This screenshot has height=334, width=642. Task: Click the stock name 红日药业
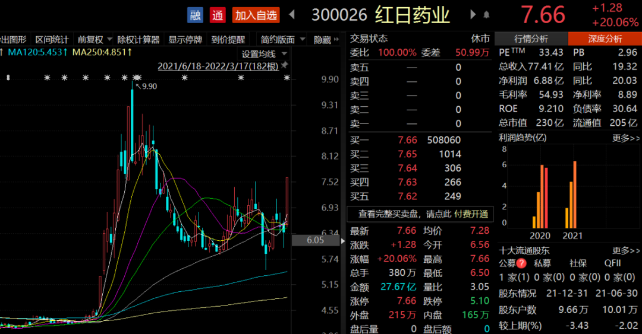tap(413, 15)
